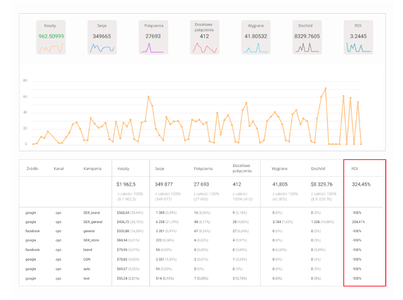
Task: Click the Koszty table column header
Action: tap(123, 168)
